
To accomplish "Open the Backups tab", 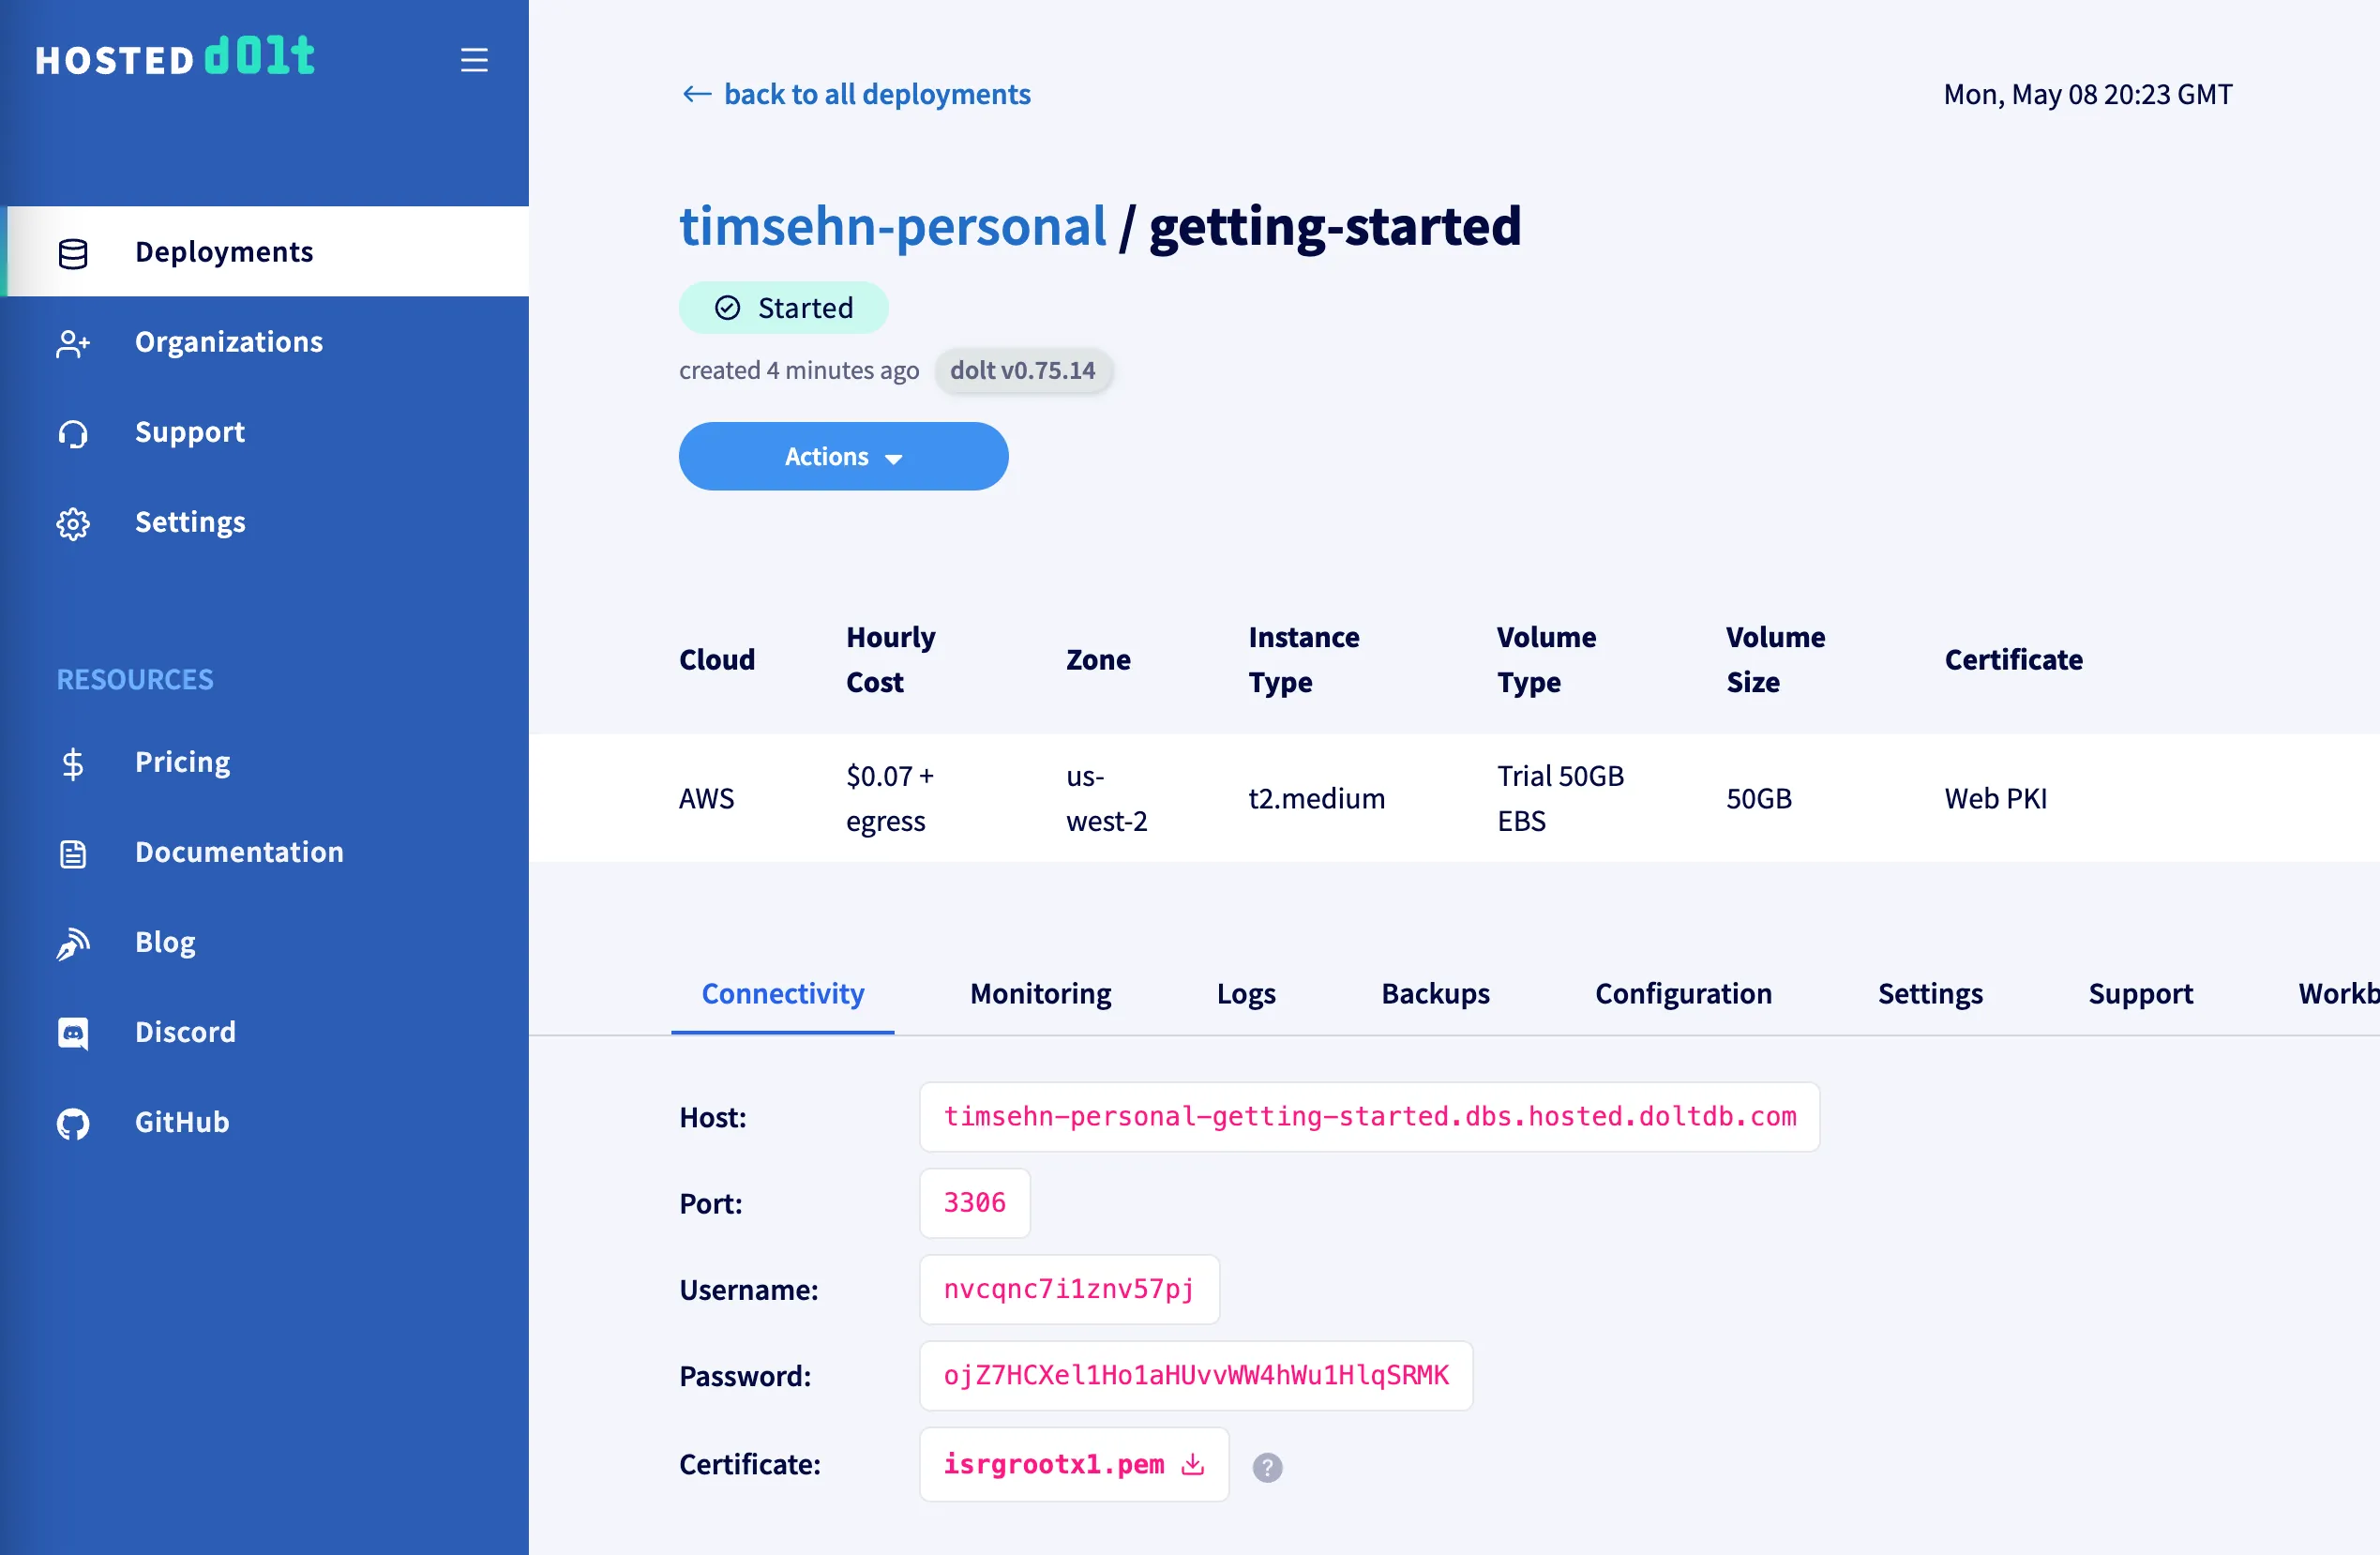I will click(1435, 994).
